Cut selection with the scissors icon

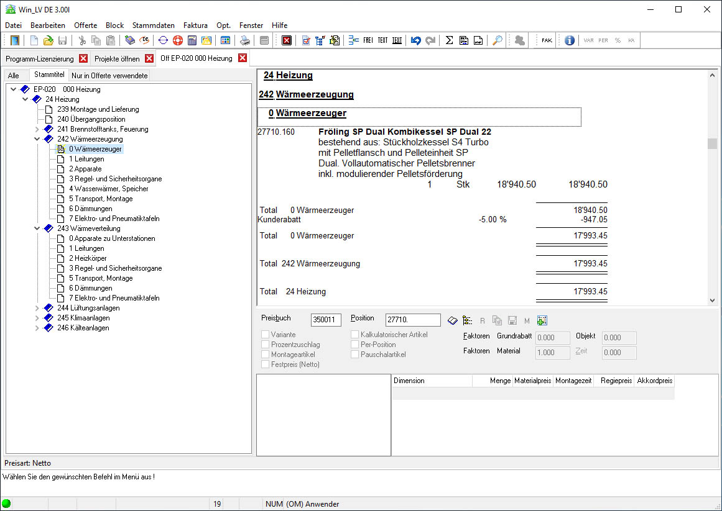point(82,40)
